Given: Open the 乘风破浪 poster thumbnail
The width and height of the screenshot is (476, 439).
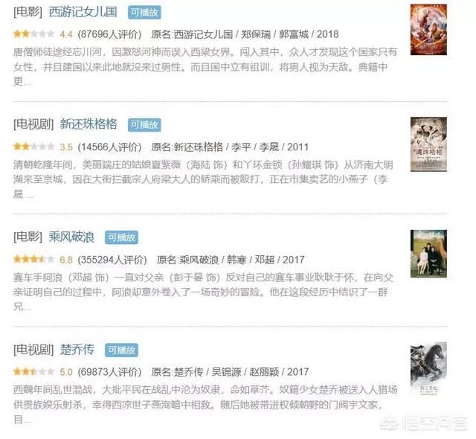Looking at the screenshot, I should 428,254.
